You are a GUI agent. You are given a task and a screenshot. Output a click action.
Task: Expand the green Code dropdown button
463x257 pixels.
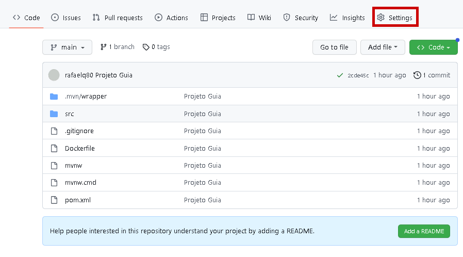click(x=433, y=47)
